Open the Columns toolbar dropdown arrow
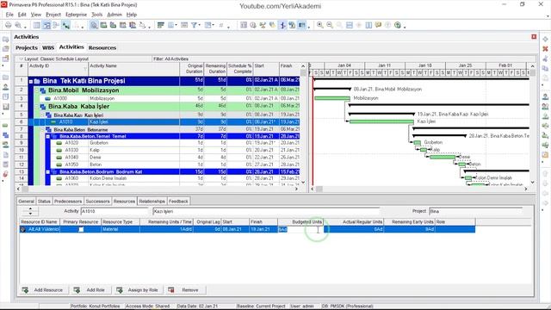Screen dimensions: 551x310 click(x=176, y=26)
